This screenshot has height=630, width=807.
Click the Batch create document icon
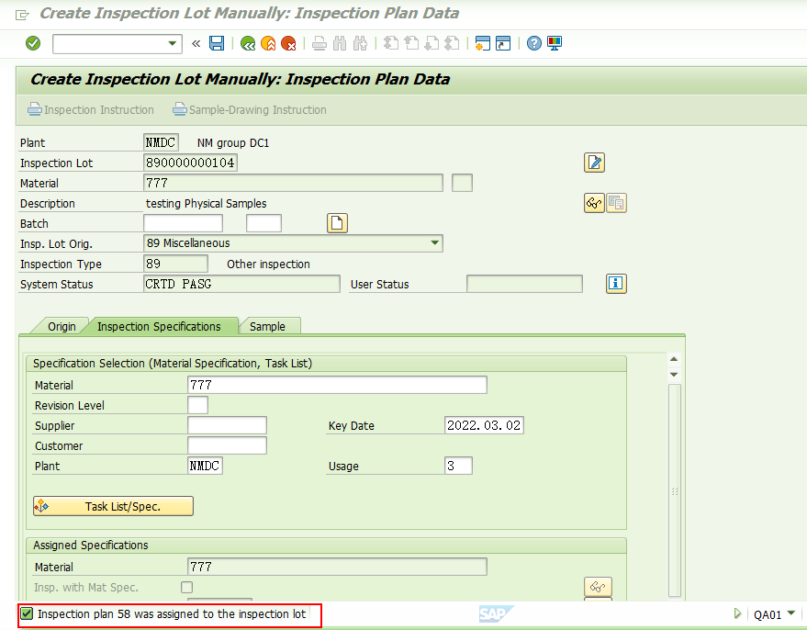click(337, 223)
